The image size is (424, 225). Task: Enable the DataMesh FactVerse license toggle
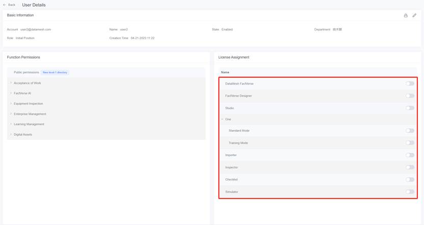(x=410, y=83)
